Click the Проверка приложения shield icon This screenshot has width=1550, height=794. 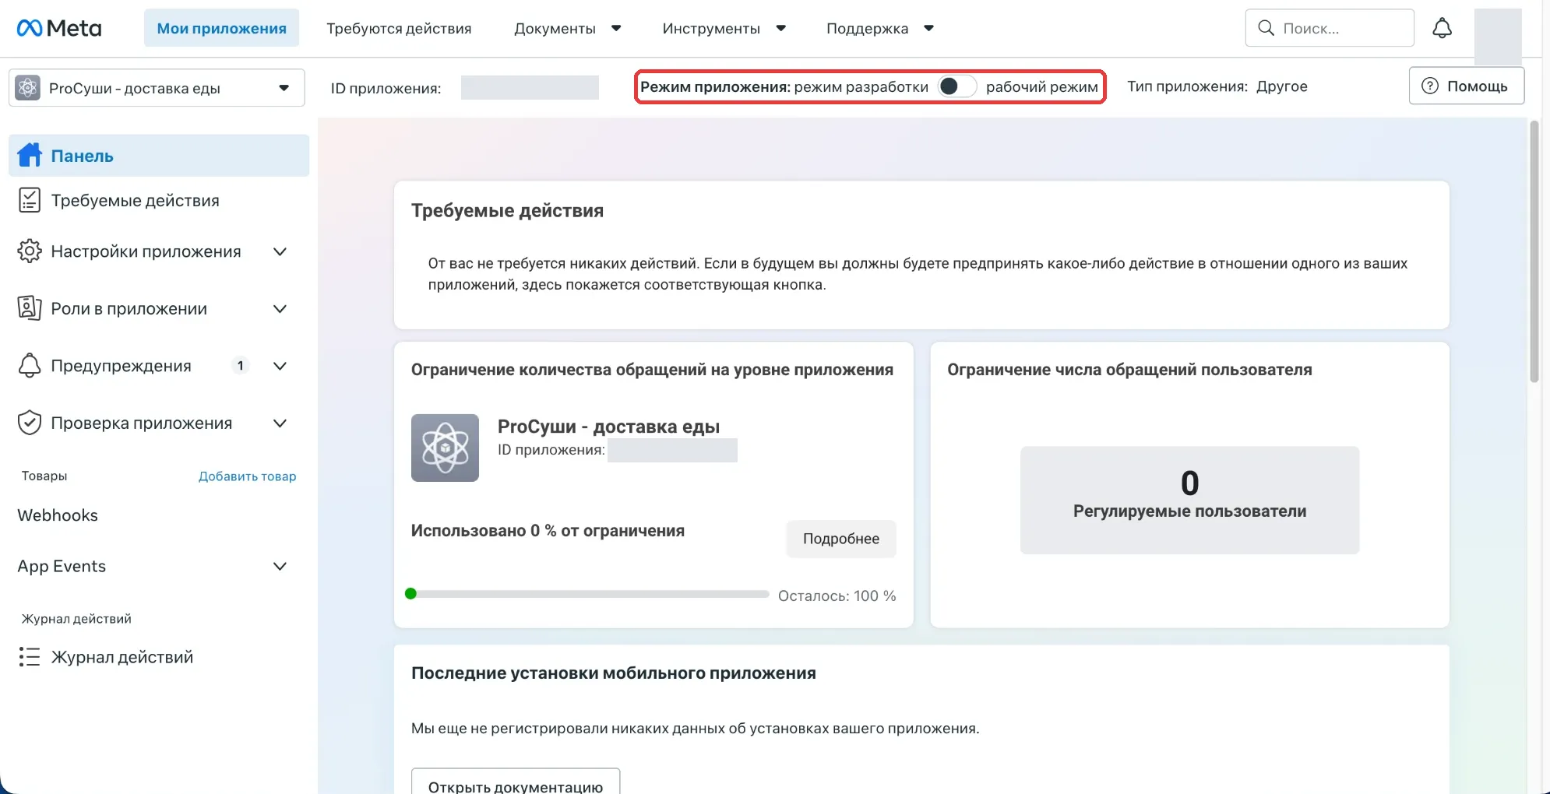(x=30, y=423)
